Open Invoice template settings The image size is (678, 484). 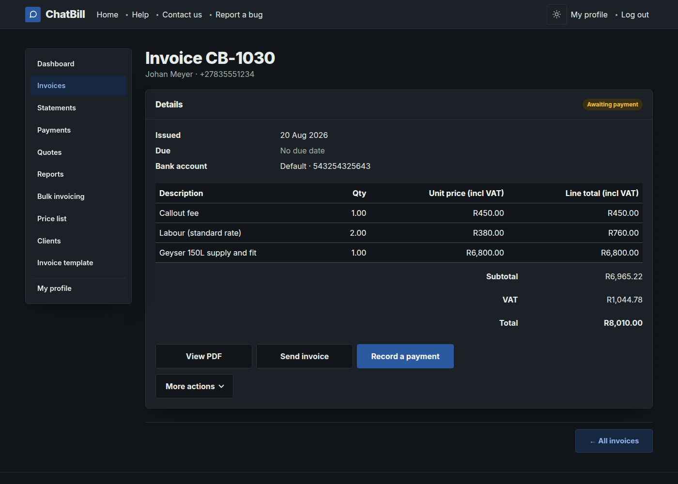click(78, 263)
